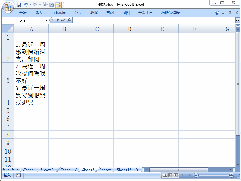The image size is (241, 181).
Task: Click the macro recording icon in status bar
Action: click(x=18, y=175)
